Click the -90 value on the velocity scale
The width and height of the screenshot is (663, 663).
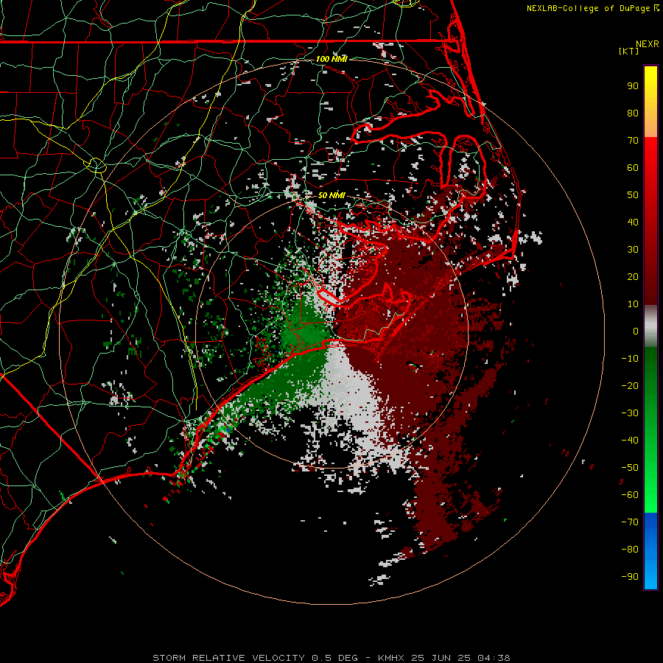click(630, 577)
